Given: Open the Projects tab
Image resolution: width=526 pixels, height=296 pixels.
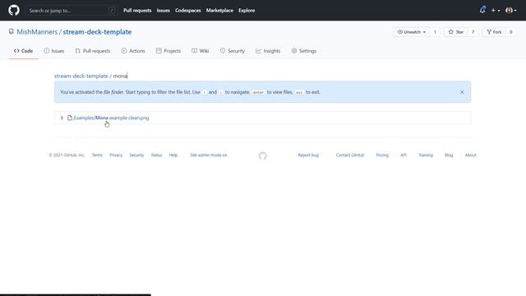Looking at the screenshot, I should coord(168,51).
